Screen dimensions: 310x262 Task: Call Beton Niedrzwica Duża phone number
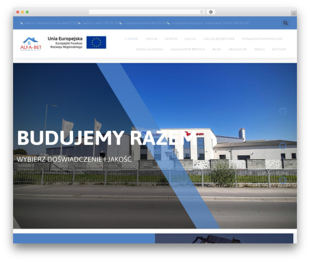coord(51,23)
